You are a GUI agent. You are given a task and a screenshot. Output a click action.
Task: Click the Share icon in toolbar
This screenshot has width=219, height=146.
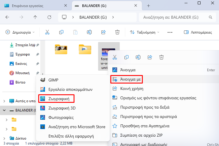click(103, 32)
